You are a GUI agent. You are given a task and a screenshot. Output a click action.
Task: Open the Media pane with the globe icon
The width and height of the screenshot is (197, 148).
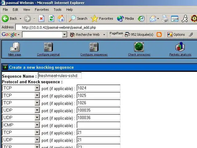(x=120, y=18)
